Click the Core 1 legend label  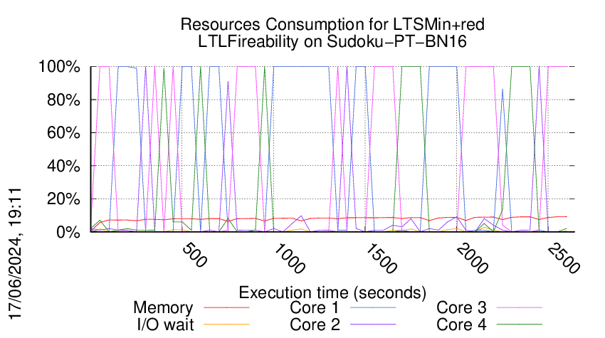314,307
